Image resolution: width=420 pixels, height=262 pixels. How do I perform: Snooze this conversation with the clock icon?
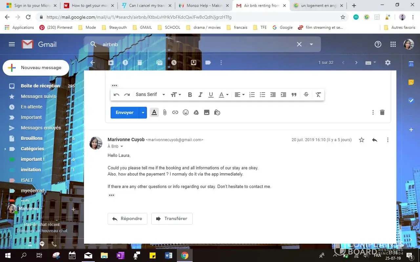click(174, 63)
